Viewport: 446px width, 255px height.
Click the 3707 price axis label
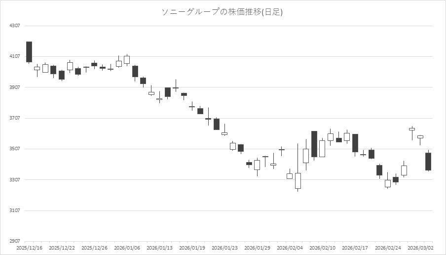[x=15, y=118]
